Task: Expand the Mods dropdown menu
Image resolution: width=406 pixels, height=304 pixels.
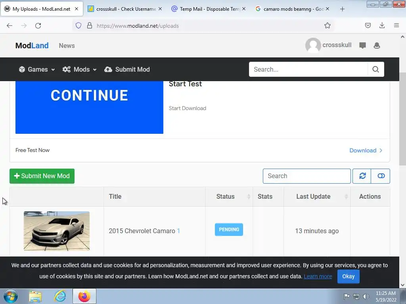Action: (79, 69)
